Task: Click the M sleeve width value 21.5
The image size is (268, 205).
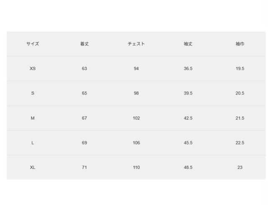Action: 240,118
